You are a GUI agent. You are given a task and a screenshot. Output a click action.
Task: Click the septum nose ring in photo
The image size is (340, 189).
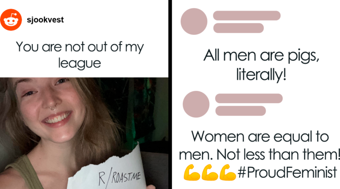click(53, 107)
